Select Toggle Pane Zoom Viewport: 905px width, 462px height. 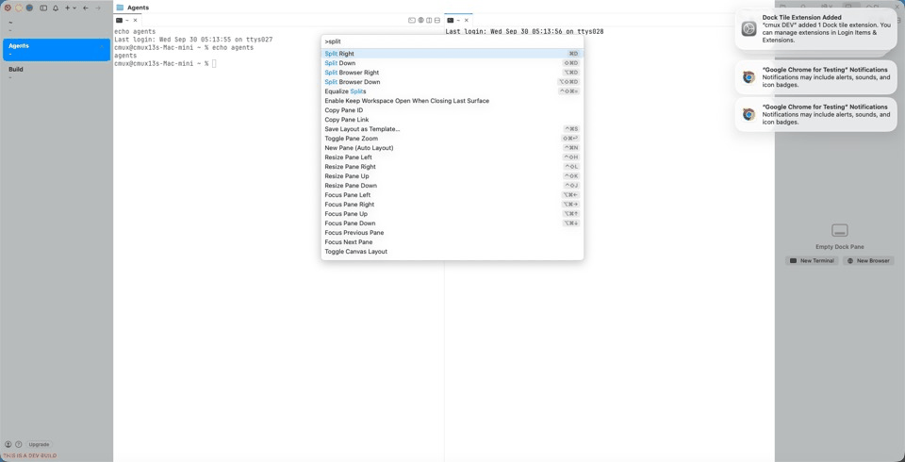[452, 139]
